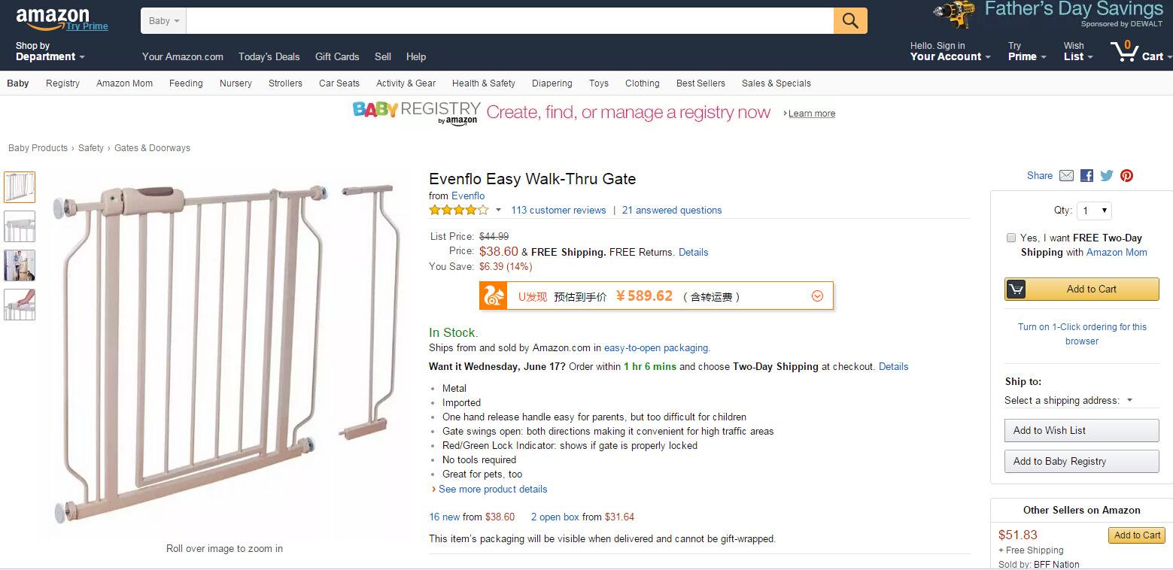
Task: Share the gate on Twitter
Action: click(1106, 175)
